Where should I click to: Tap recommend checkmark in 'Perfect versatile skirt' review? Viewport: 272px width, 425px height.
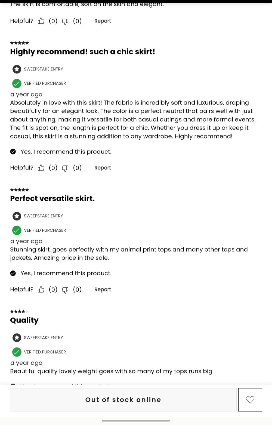click(13, 273)
